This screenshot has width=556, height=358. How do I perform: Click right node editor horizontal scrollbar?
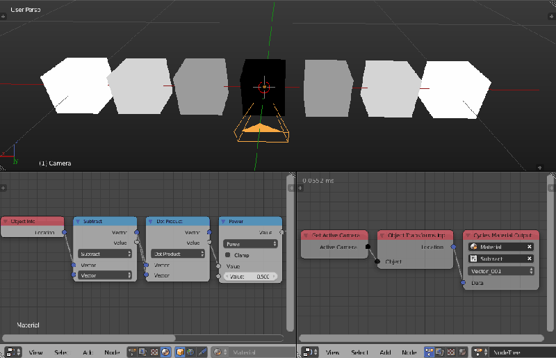pyautogui.click(x=421, y=338)
